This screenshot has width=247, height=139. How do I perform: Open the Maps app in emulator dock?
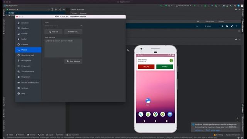pyautogui.click(x=155, y=114)
